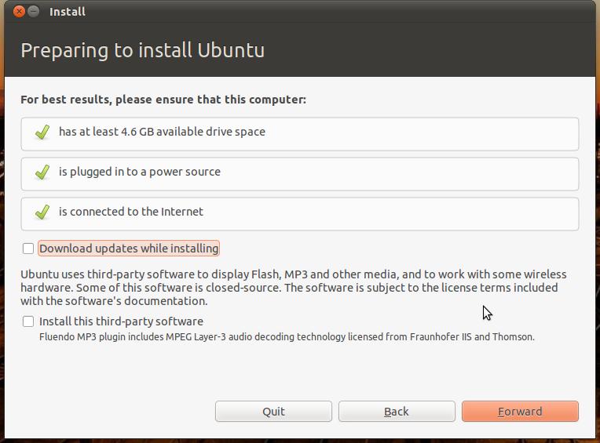Go Back to the previous installer step
The width and height of the screenshot is (600, 443).
(x=397, y=412)
